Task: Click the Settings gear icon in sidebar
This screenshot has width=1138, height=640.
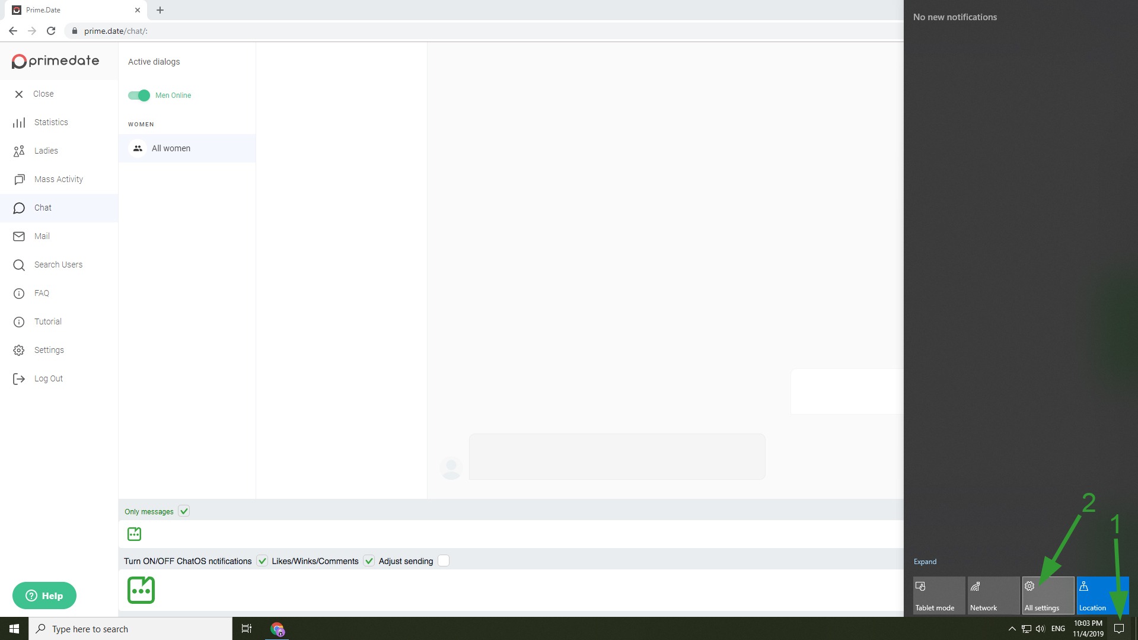Action: (x=19, y=351)
